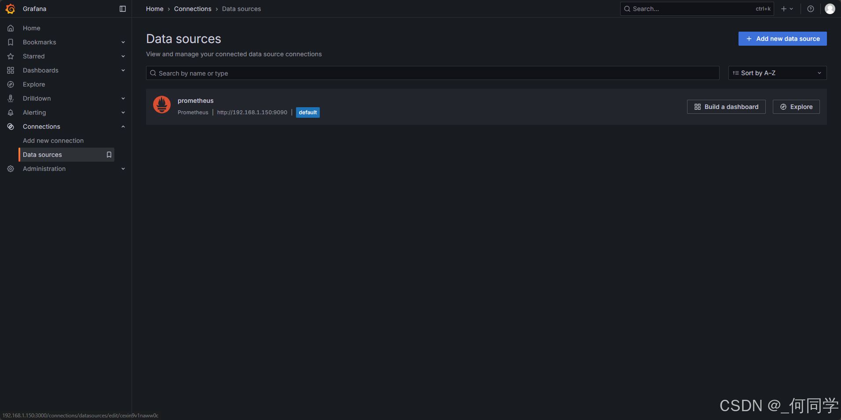Select Add new connection menu item
This screenshot has width=841, height=420.
53,141
